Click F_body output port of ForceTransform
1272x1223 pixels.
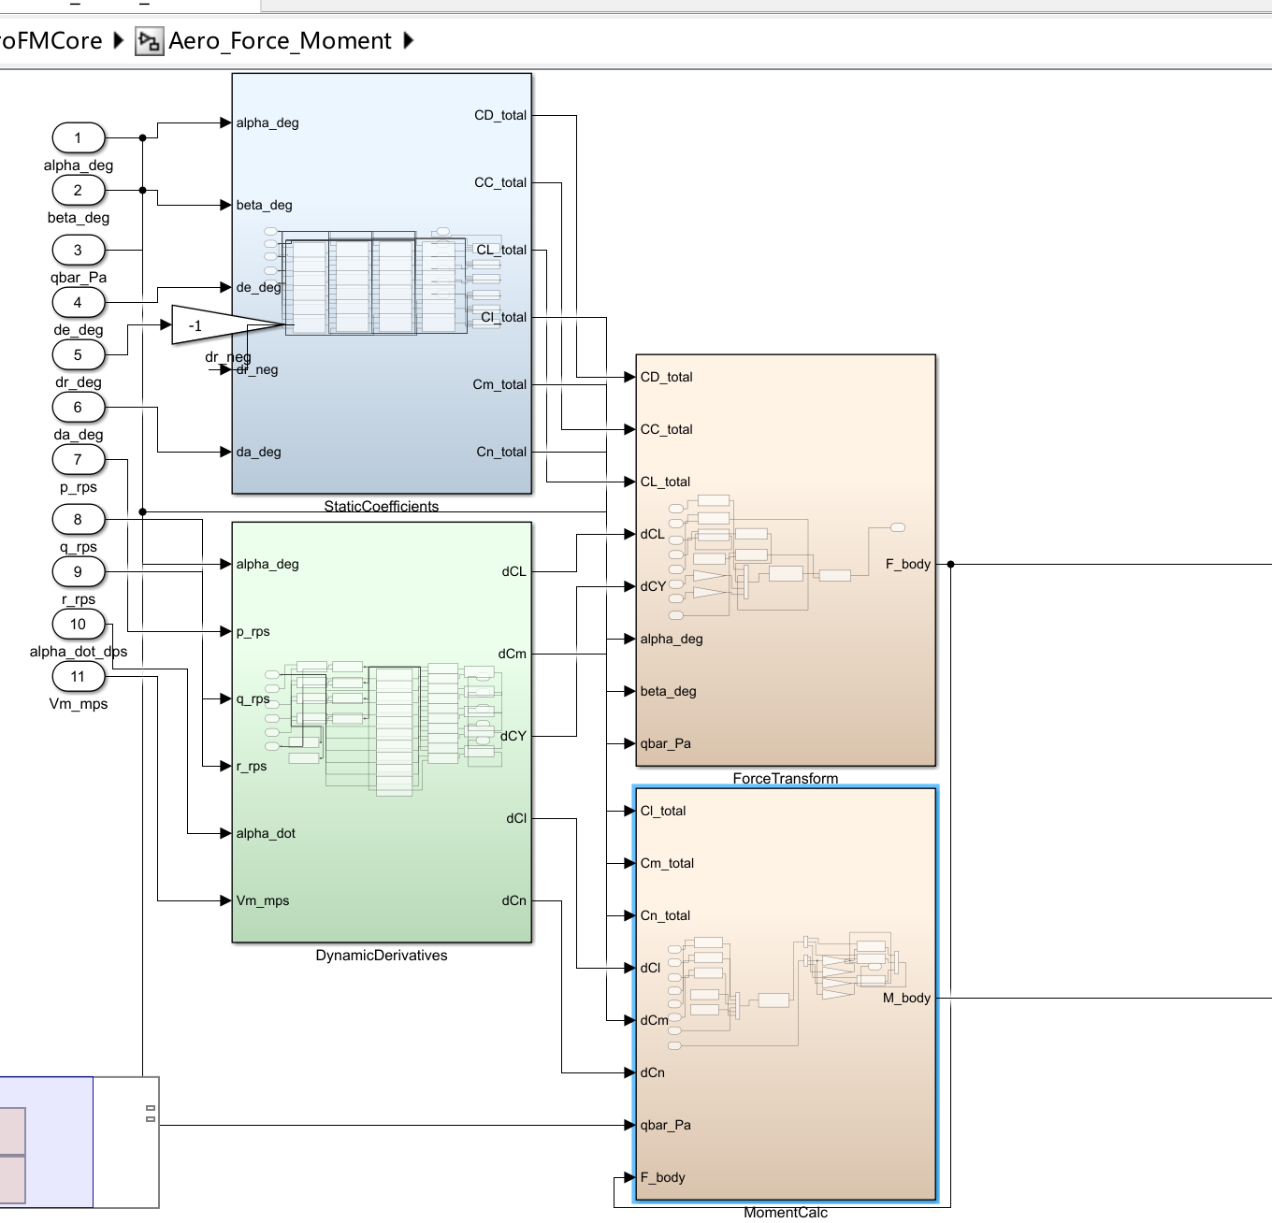[908, 565]
